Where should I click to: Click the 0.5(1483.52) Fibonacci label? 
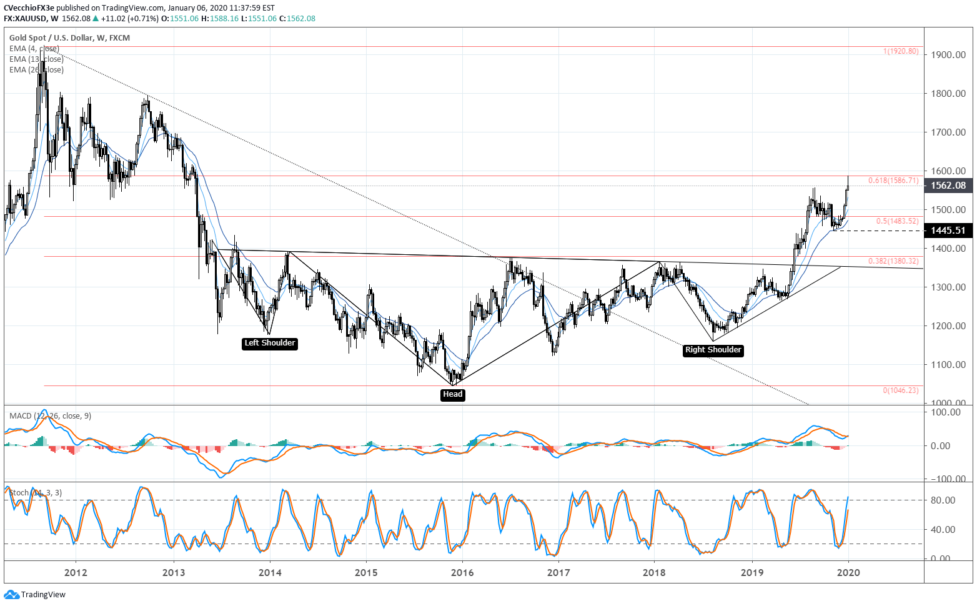point(897,221)
